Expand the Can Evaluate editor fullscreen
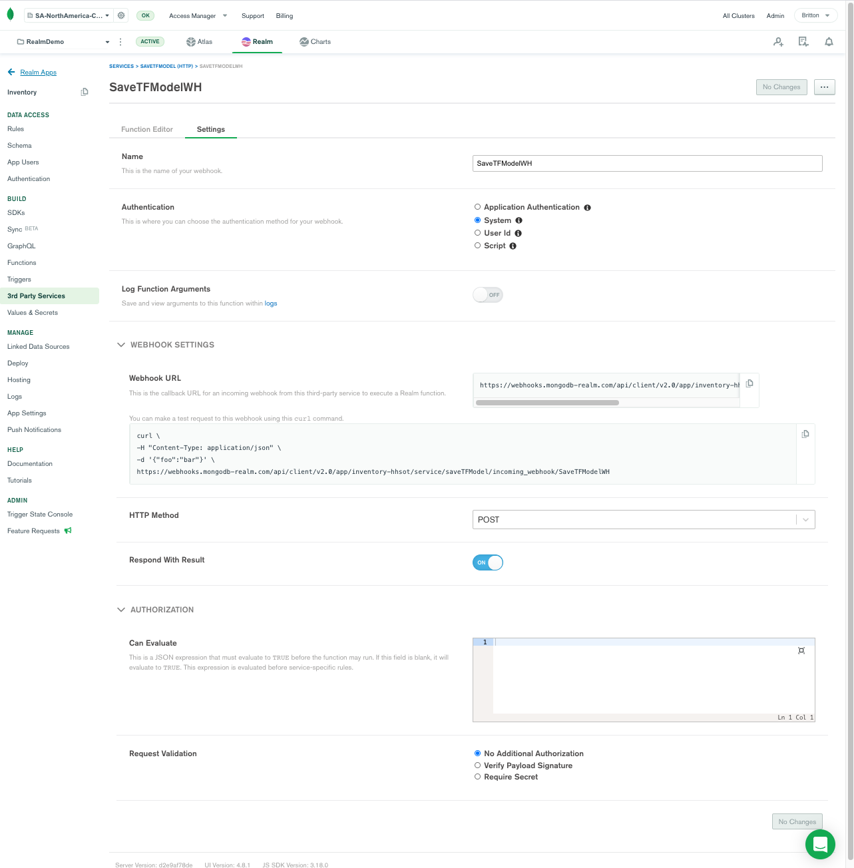Screen dimensions: 854x868 coord(801,650)
